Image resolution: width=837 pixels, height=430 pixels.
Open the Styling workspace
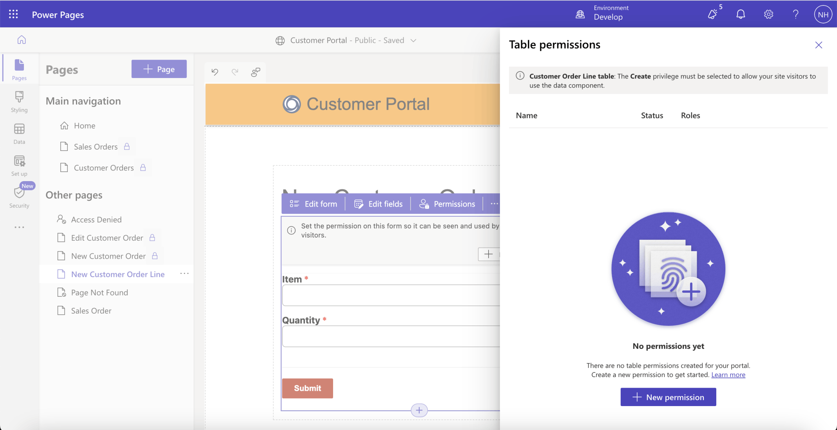pos(19,102)
